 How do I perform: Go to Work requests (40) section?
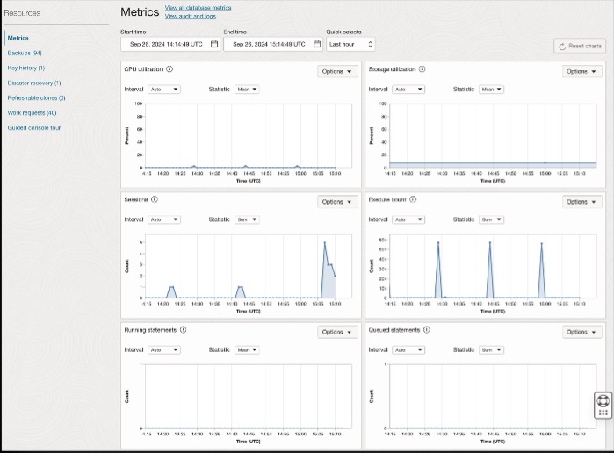[33, 112]
